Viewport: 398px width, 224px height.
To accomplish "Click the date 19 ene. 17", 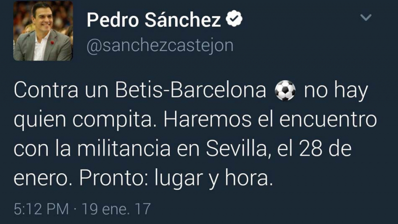I will [116, 209].
